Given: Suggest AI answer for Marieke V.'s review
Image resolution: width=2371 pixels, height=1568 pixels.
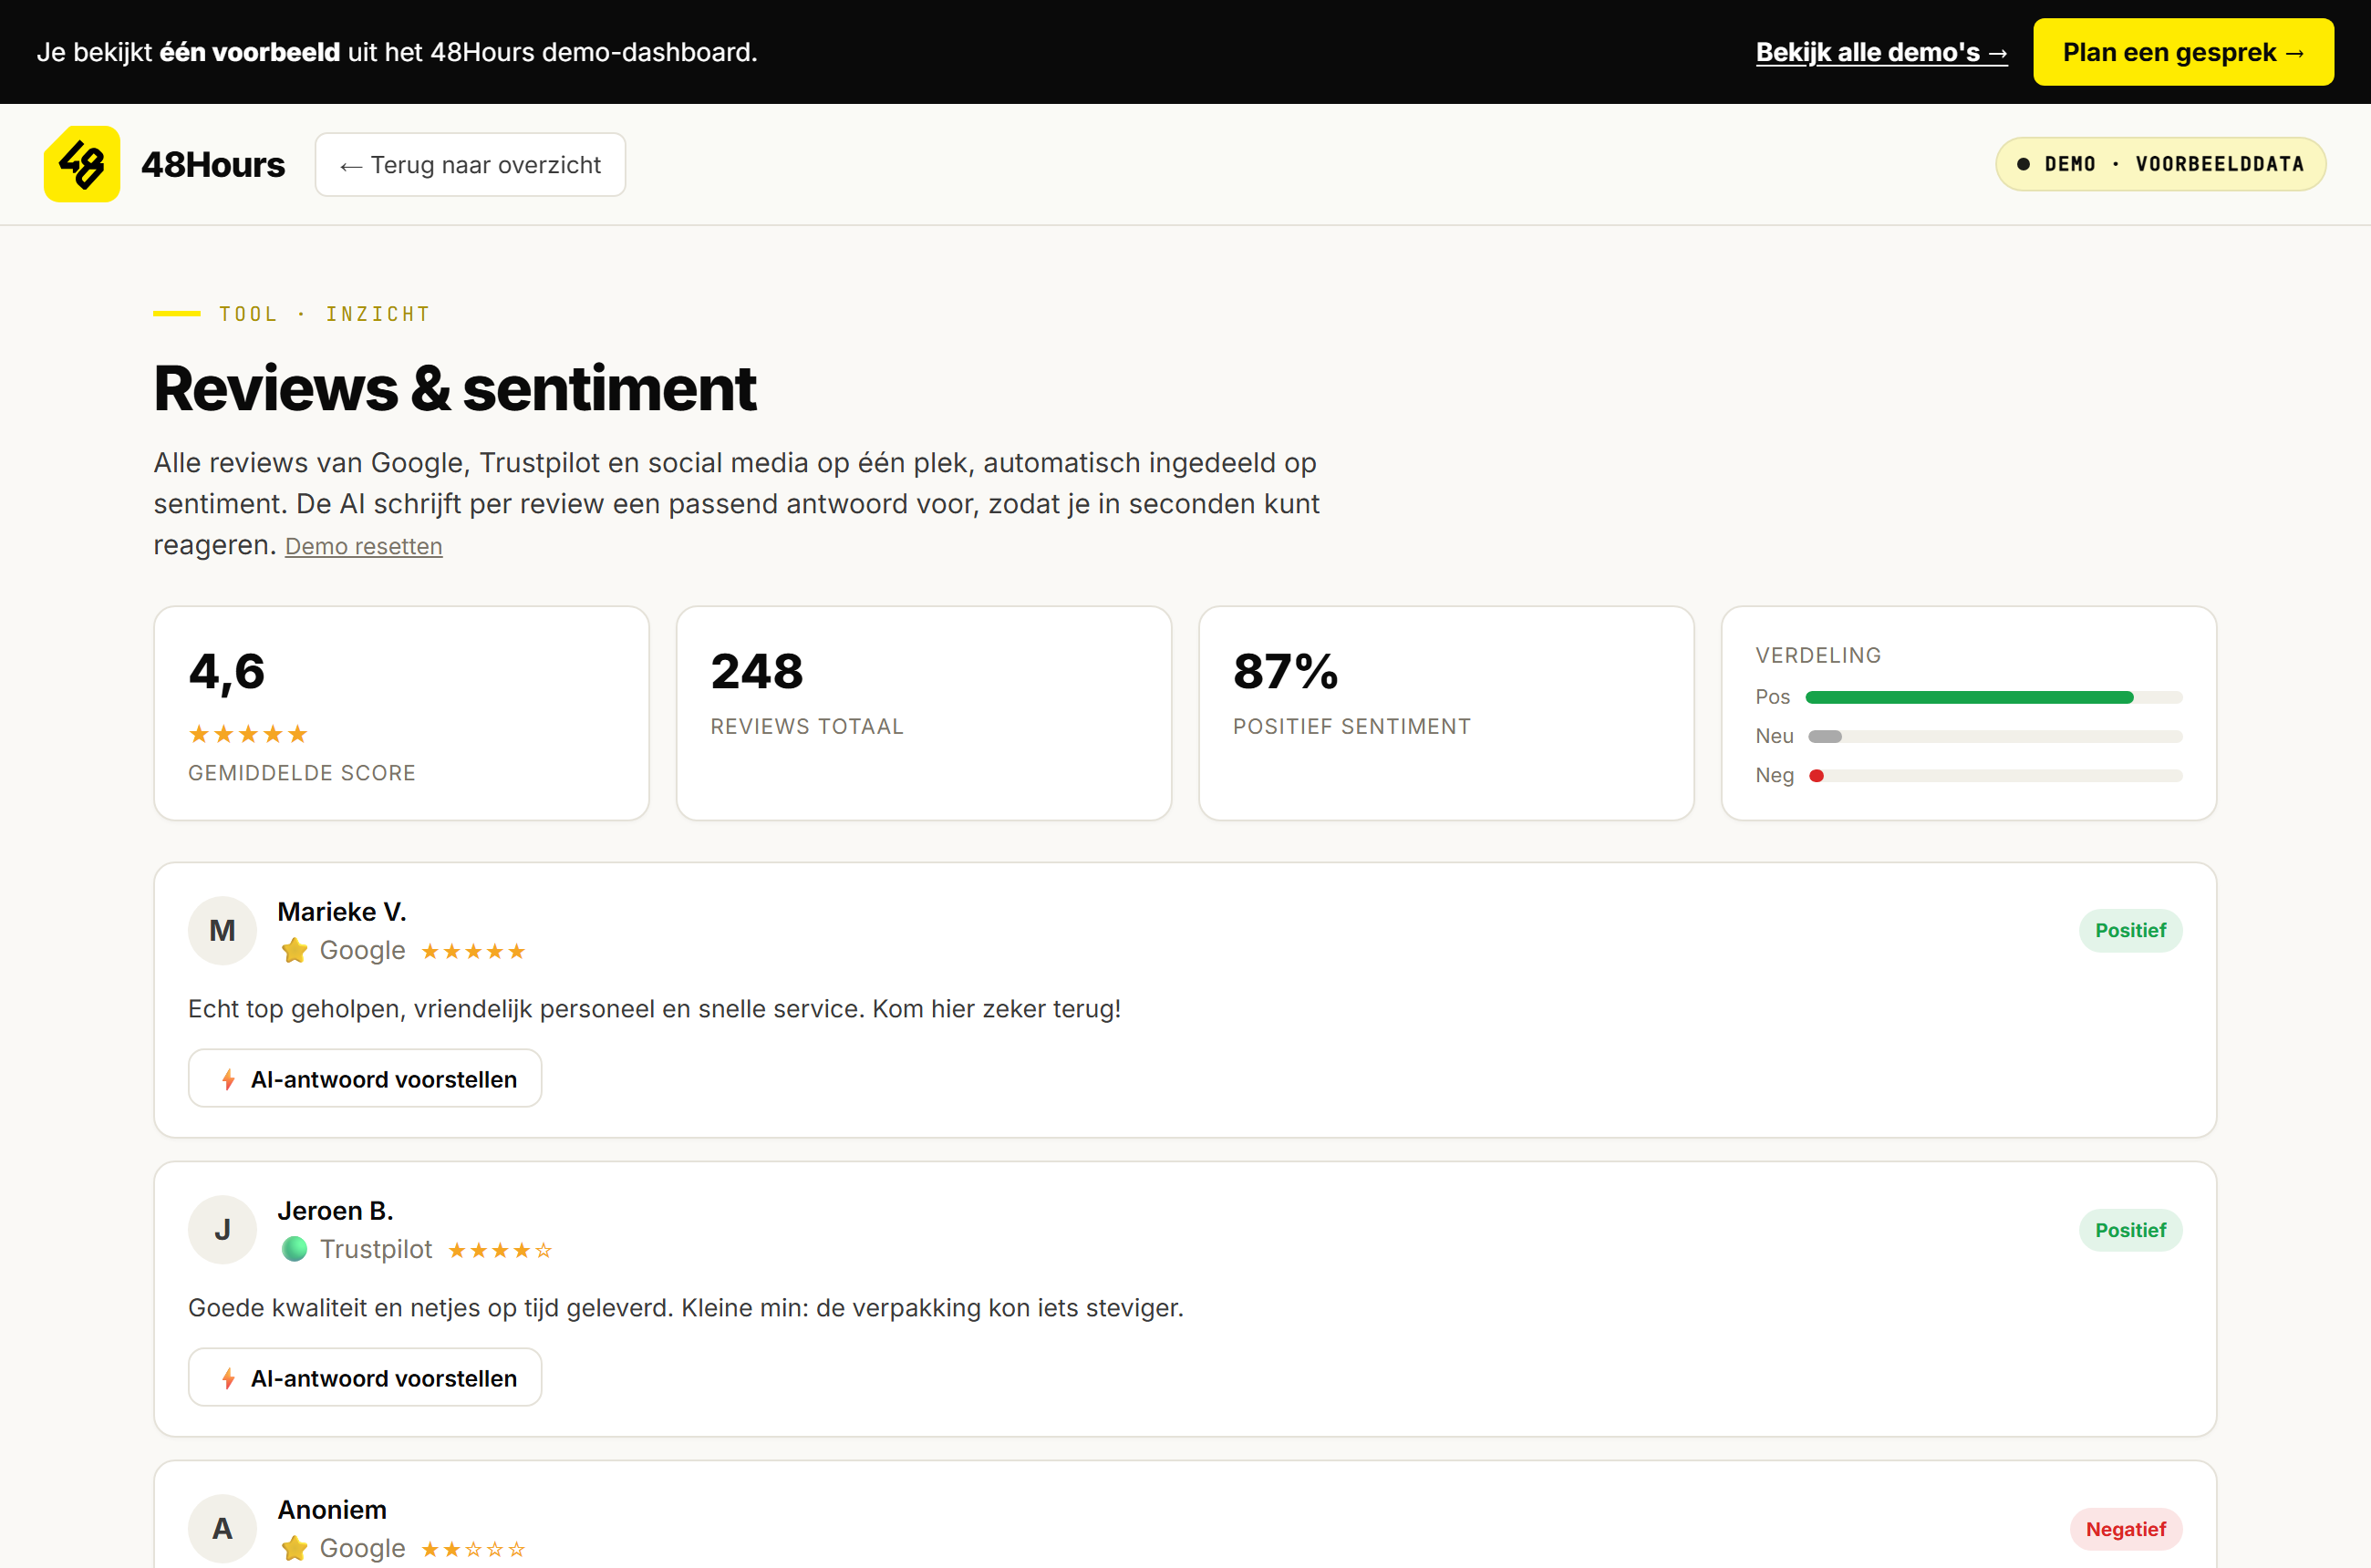Looking at the screenshot, I should pos(365,1078).
